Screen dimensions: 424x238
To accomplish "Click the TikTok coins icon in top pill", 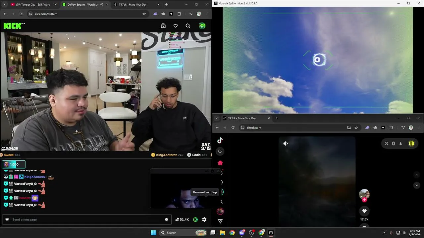I will tap(386, 143).
